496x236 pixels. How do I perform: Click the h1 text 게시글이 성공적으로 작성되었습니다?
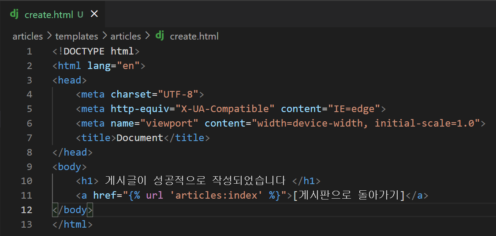tap(195, 181)
